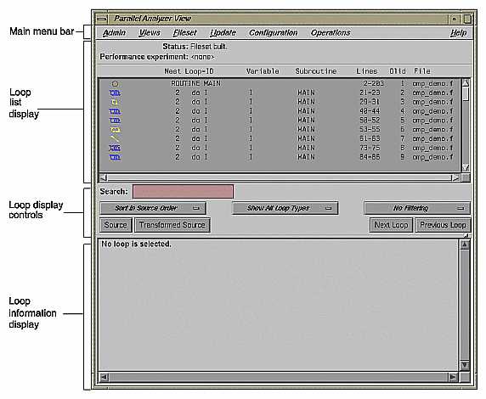This screenshot has width=486, height=399.
Task: Click Performance experiment <none> text
Action: [157, 57]
